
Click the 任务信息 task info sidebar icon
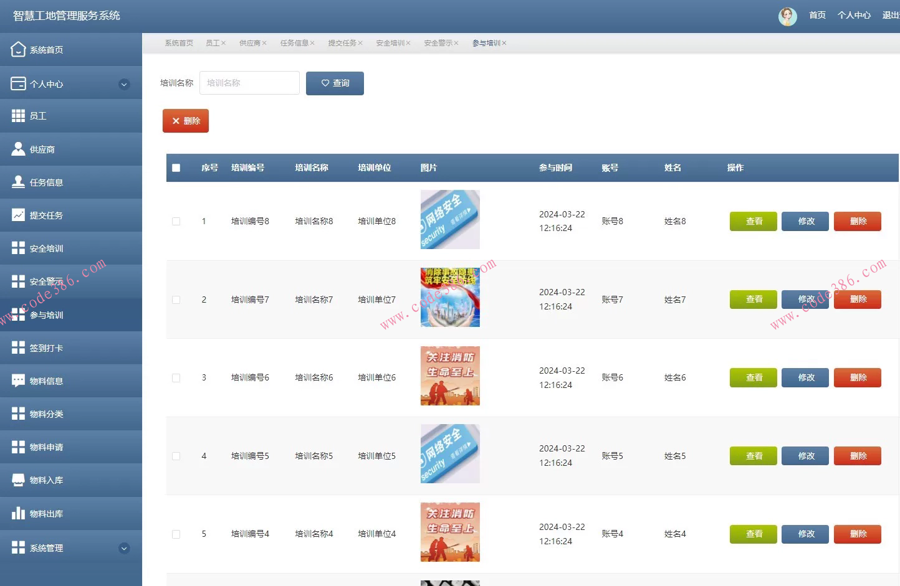pyautogui.click(x=18, y=181)
